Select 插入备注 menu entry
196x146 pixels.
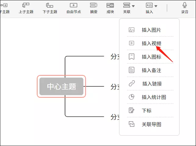point(151,70)
